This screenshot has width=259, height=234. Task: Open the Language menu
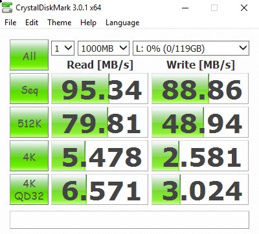(x=122, y=23)
